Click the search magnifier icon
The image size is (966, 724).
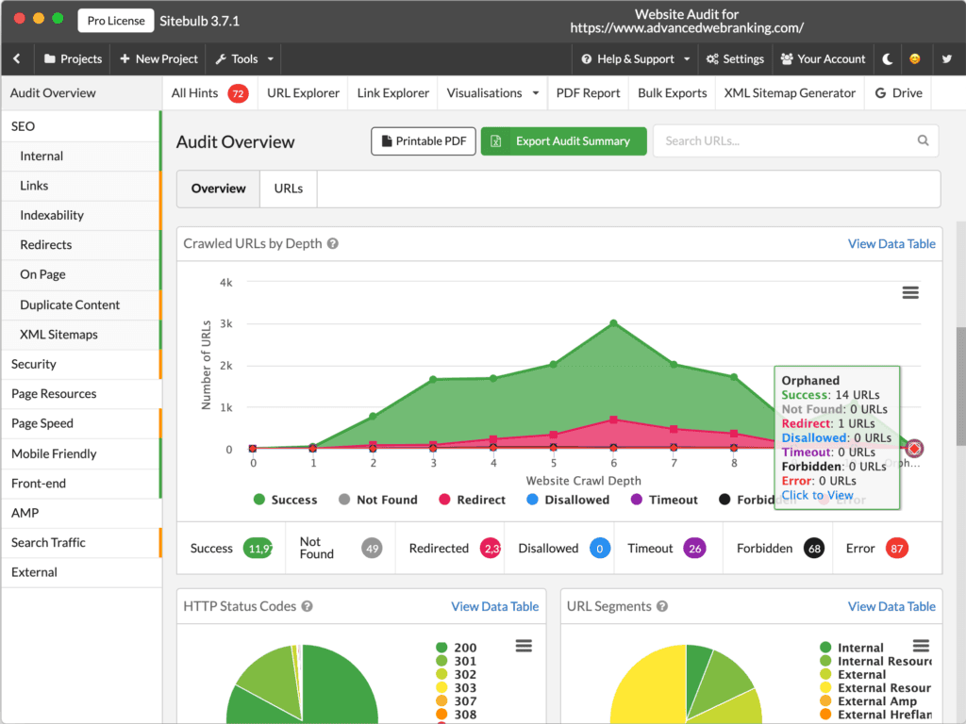923,140
